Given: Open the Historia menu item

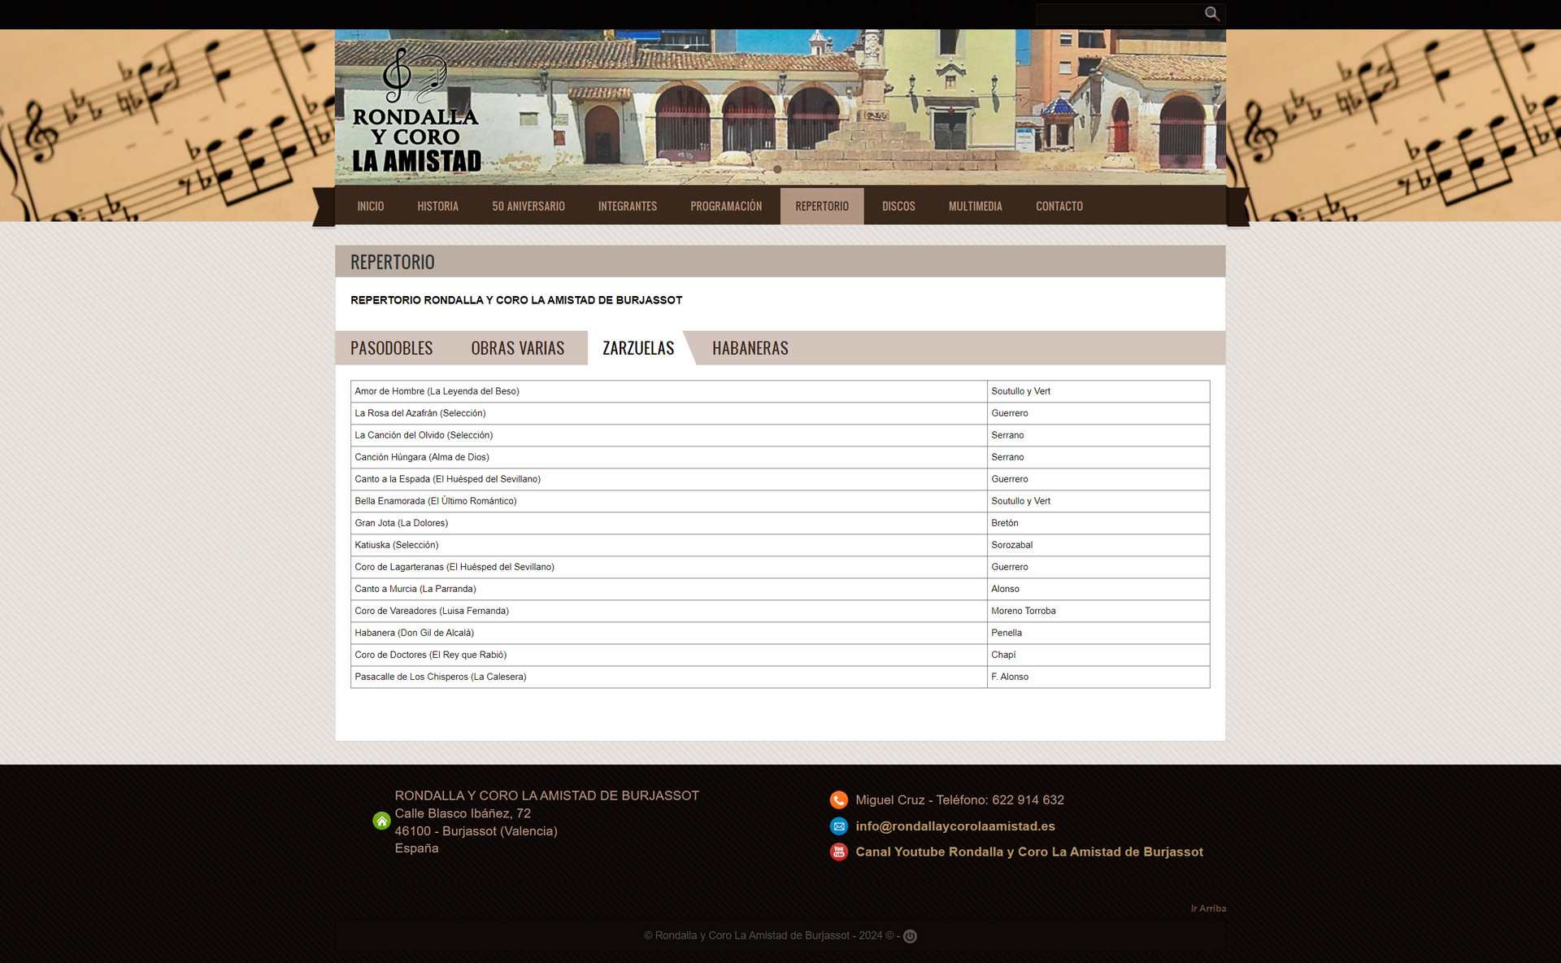Looking at the screenshot, I should [437, 207].
